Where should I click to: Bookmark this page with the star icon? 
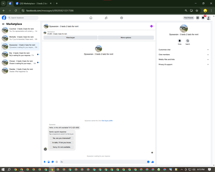[x=197, y=10]
